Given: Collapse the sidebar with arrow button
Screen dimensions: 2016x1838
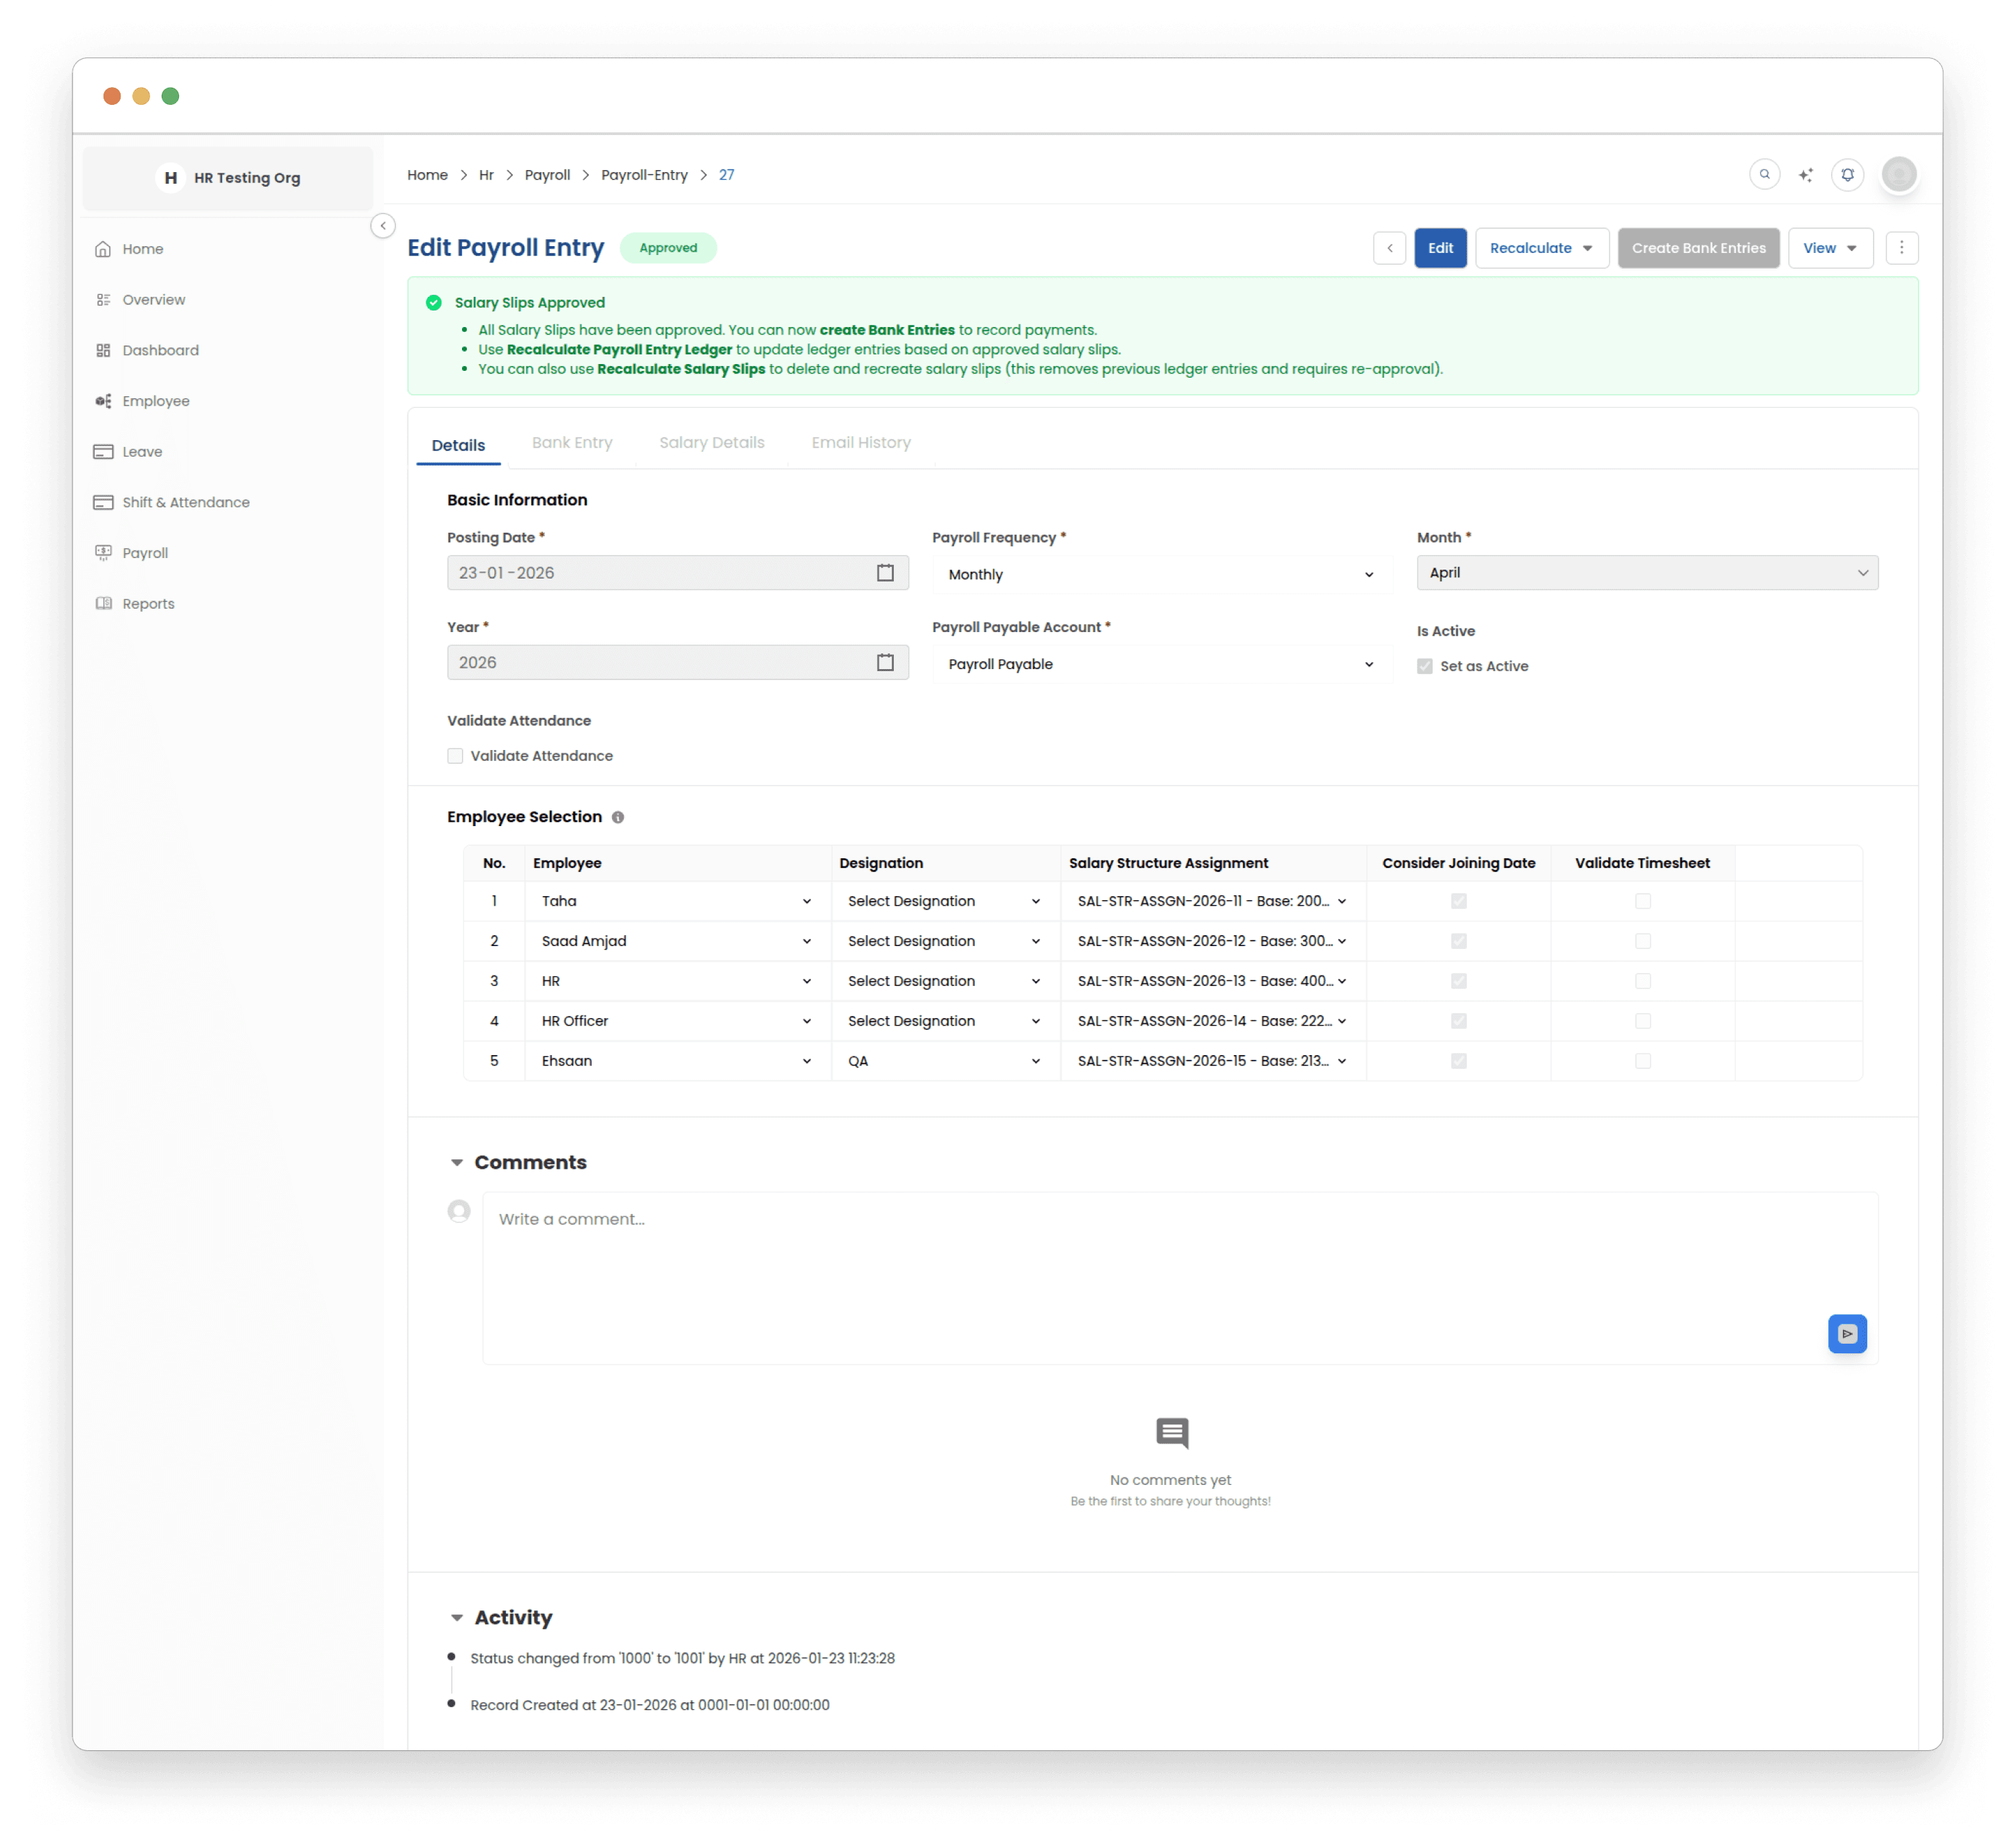Looking at the screenshot, I should [x=383, y=226].
